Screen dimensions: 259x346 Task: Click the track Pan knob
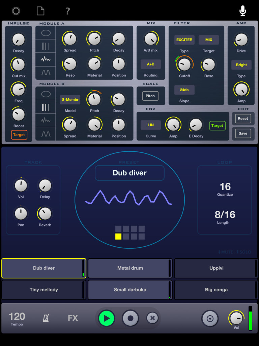pos(21,214)
